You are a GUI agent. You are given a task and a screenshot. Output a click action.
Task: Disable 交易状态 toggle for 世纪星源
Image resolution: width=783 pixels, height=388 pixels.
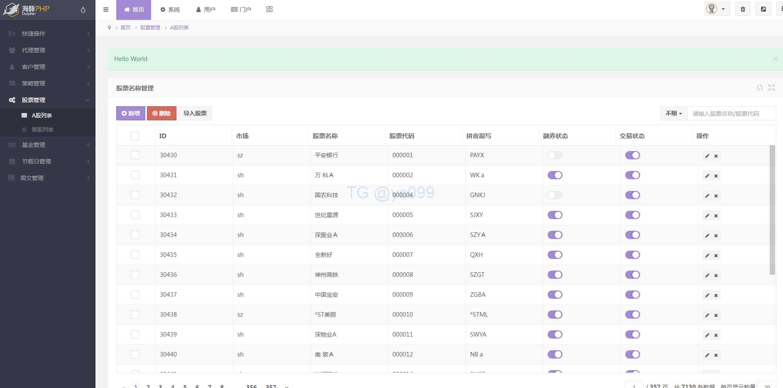[x=632, y=215]
